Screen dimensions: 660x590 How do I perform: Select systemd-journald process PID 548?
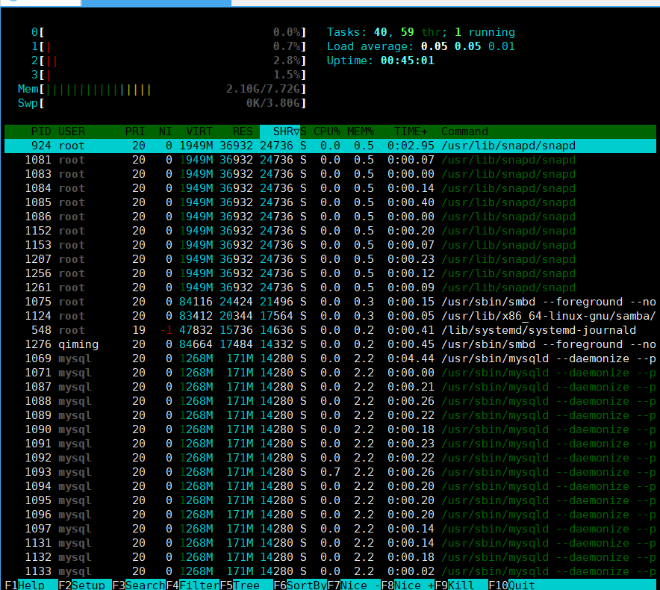330,330
